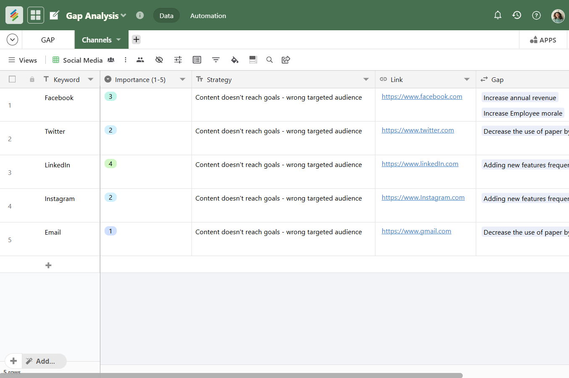Image resolution: width=569 pixels, height=378 pixels.
Task: Toggle the select all rows checkbox
Action: pyautogui.click(x=12, y=79)
